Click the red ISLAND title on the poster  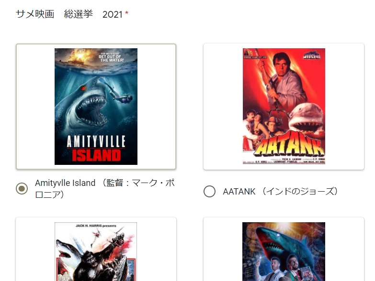tap(96, 156)
